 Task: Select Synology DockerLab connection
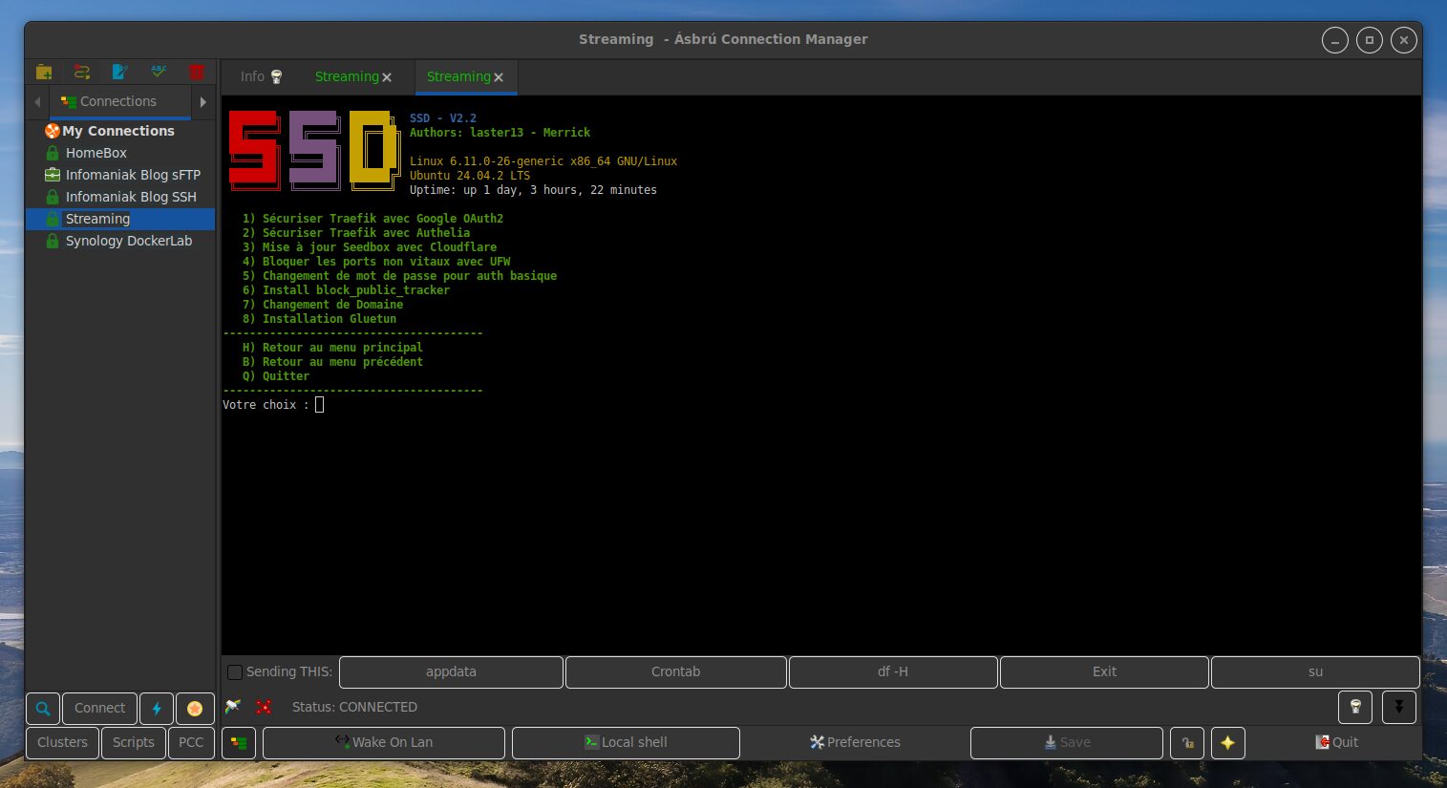tap(129, 241)
